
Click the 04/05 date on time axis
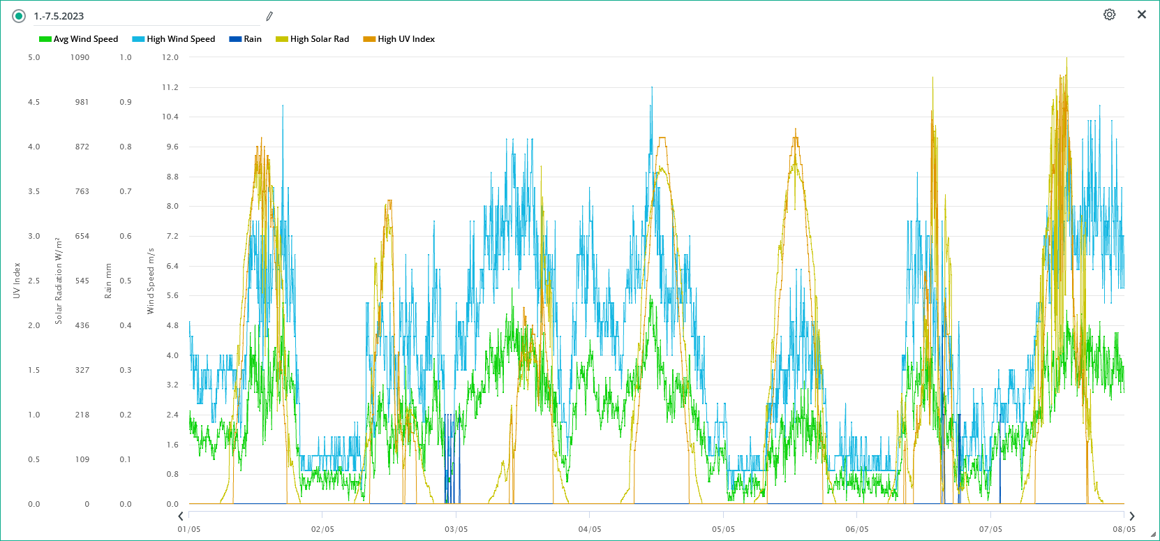click(x=590, y=529)
